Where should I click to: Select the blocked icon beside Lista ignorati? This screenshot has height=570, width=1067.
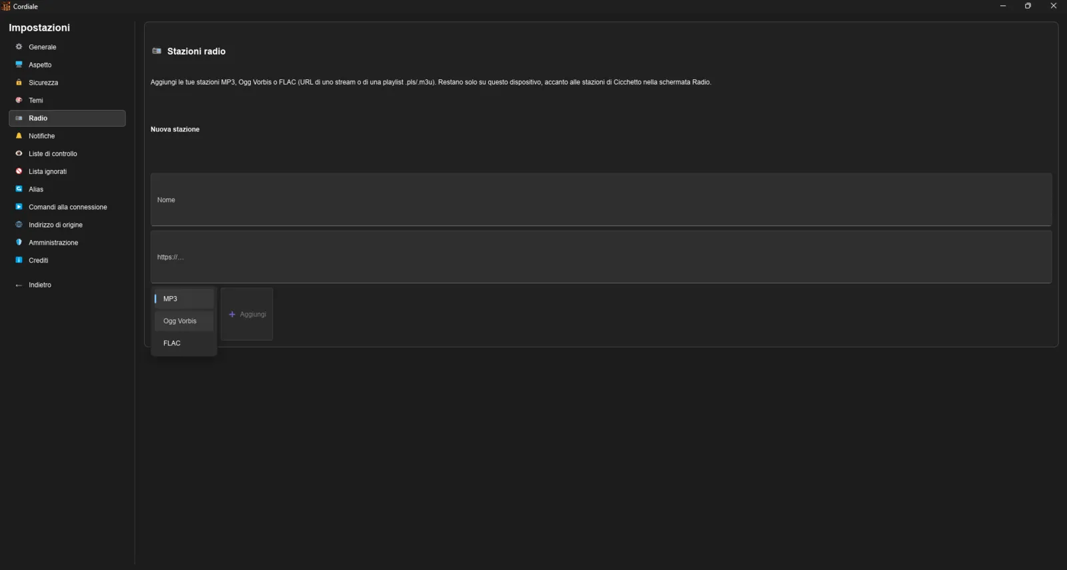[19, 171]
